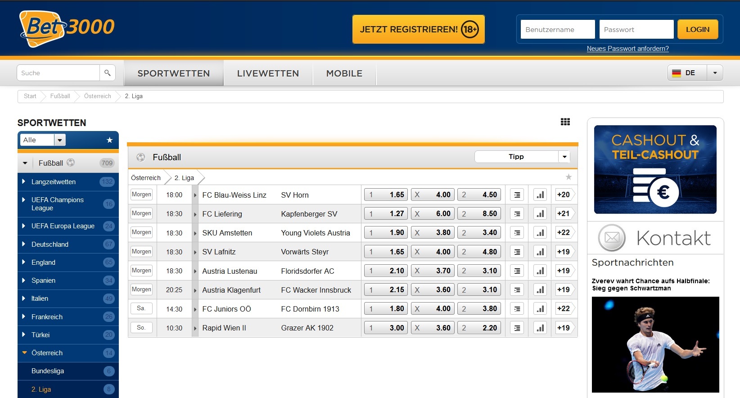The image size is (740, 398).
Task: Open table list icon for FC Blau-Weiss Linz
Action: (x=517, y=195)
